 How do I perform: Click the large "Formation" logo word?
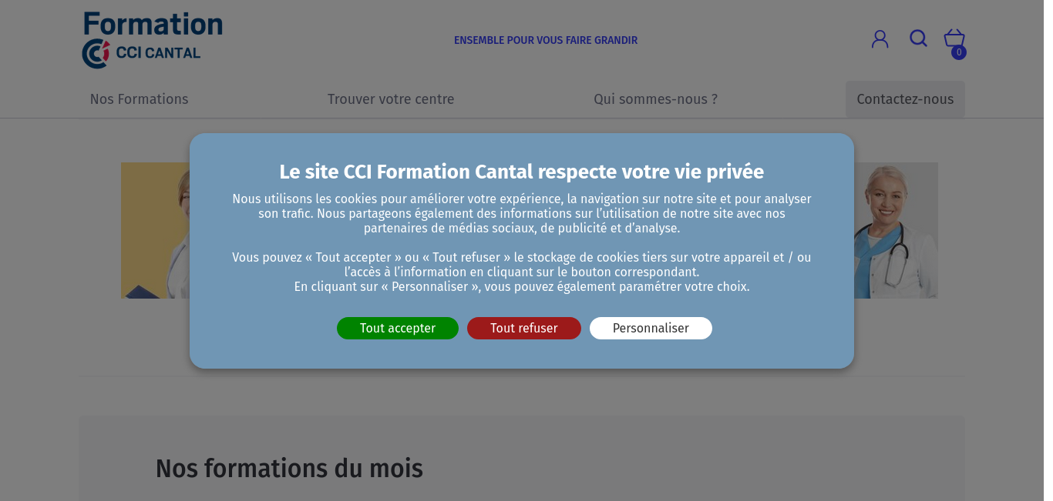click(x=153, y=24)
